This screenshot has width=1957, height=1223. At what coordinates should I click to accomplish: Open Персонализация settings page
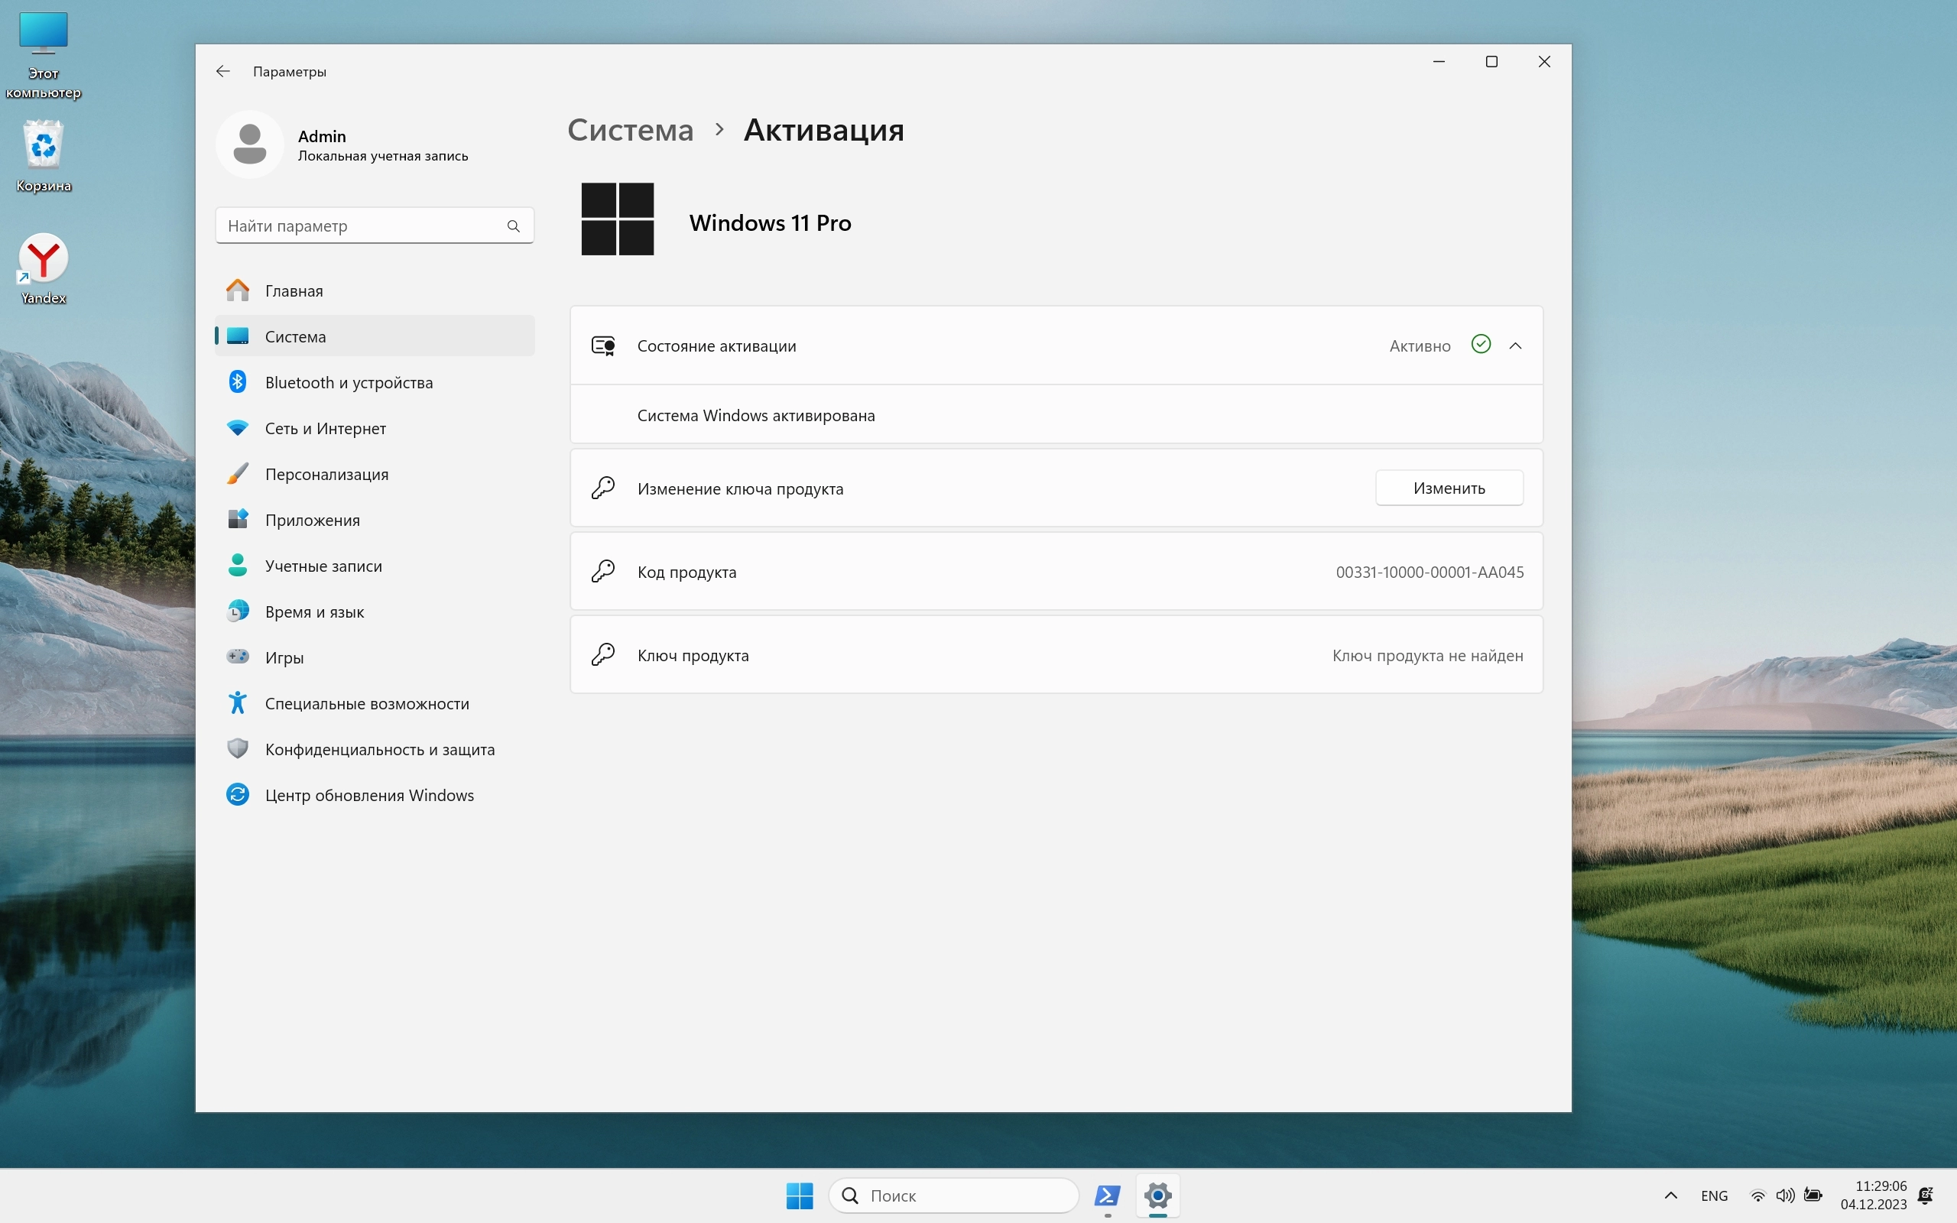tap(326, 475)
